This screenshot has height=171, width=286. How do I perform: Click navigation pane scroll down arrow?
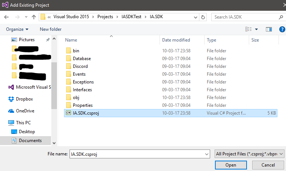click(x=54, y=143)
